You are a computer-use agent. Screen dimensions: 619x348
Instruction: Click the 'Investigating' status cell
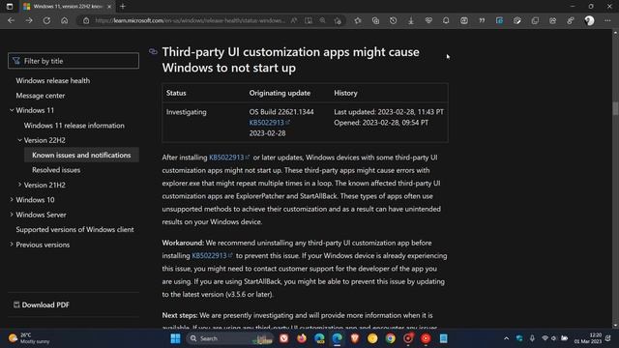pyautogui.click(x=187, y=112)
